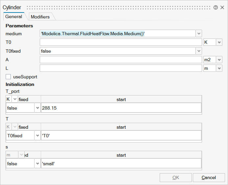Open the T0 unit K dropdown
Viewport: 228px width, 185px height.
[x=219, y=42]
